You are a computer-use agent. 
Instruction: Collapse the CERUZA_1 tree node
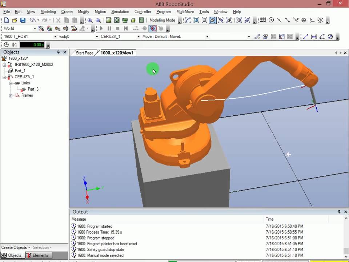tap(4, 77)
